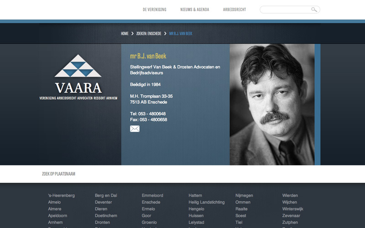This screenshot has width=365, height=228.
Task: Click the Zutphen place link
Action: coord(290,223)
